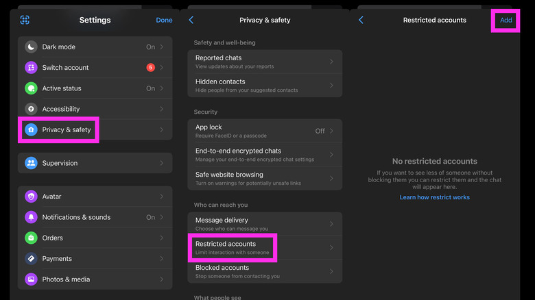Open Restricted accounts option

[232, 247]
